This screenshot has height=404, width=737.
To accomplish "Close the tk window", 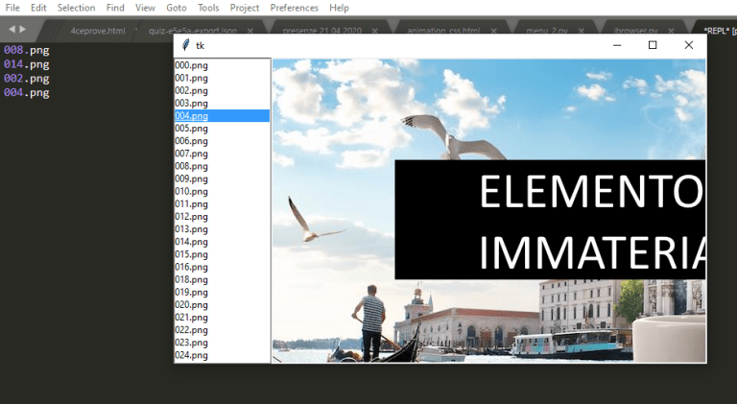I will 689,45.
